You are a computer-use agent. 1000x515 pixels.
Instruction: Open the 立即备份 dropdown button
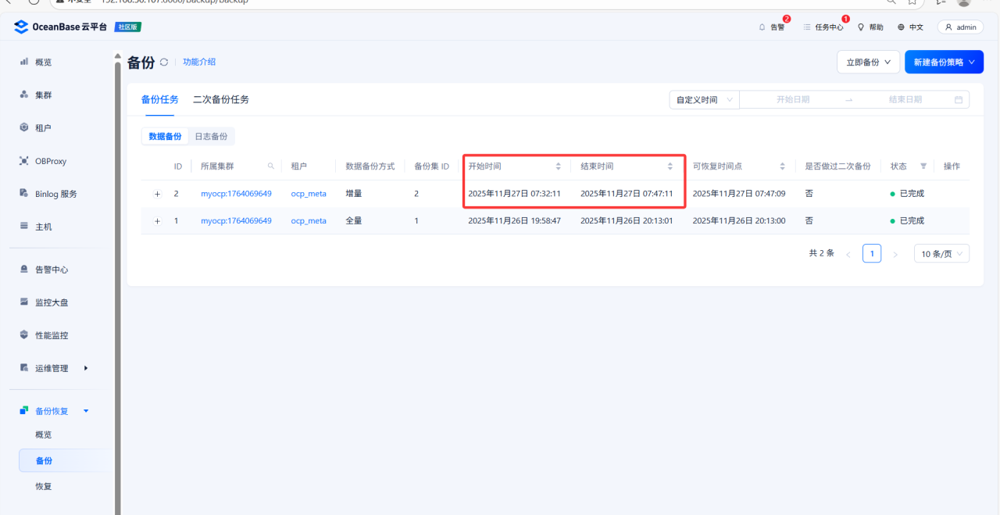coord(868,63)
